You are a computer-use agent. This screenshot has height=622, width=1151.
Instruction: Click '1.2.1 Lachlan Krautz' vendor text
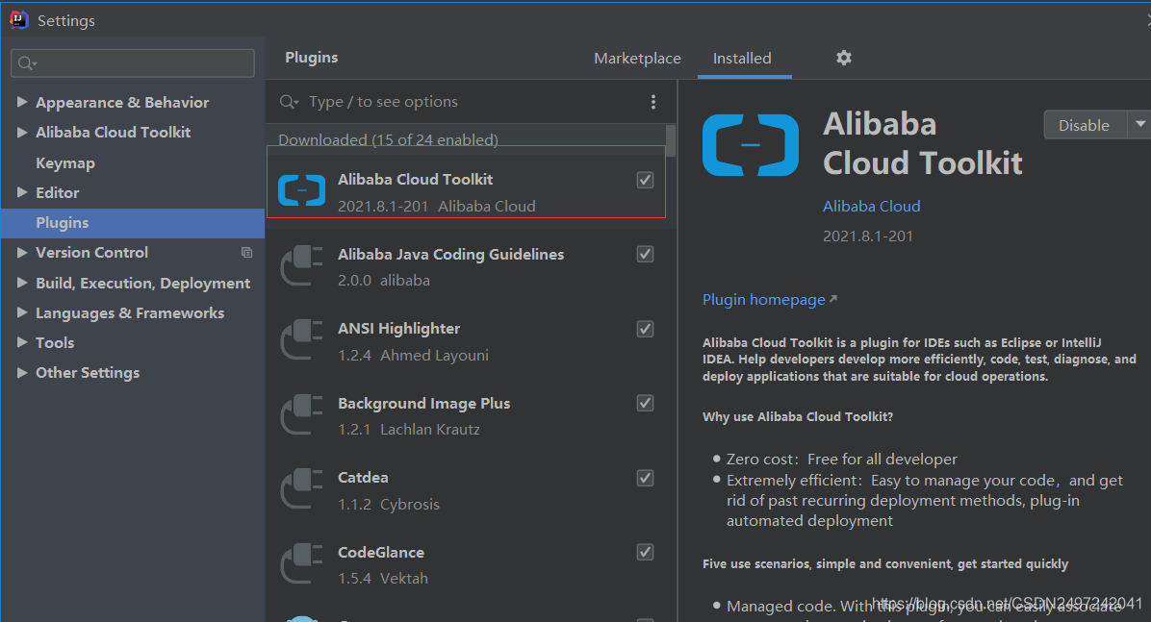click(409, 429)
